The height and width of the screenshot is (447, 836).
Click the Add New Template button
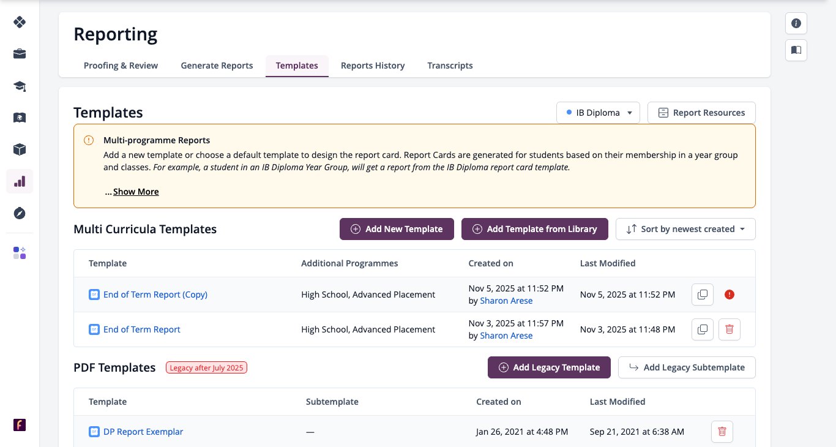coord(397,229)
